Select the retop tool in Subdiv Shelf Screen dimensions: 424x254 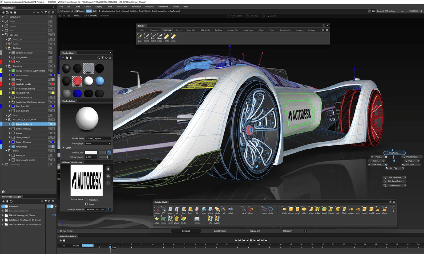coord(163,219)
